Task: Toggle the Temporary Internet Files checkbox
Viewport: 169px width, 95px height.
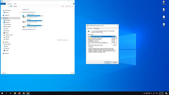Action: pos(89,40)
